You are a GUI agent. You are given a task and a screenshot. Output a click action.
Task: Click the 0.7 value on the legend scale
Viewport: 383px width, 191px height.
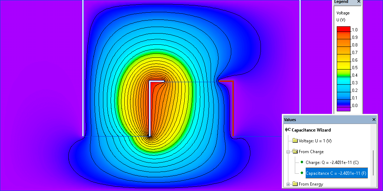[x=354, y=53]
